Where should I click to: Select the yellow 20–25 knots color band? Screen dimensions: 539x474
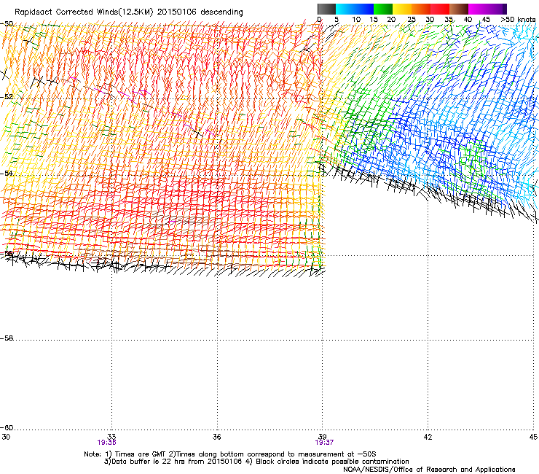coord(402,9)
